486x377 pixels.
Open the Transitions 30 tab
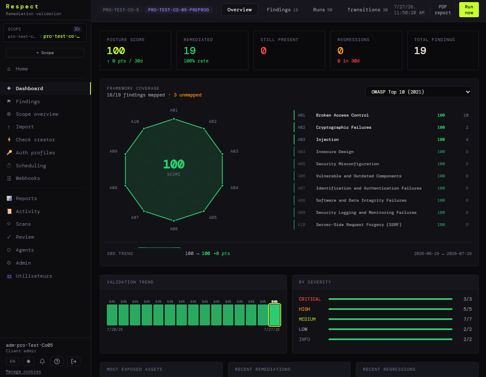(x=367, y=10)
